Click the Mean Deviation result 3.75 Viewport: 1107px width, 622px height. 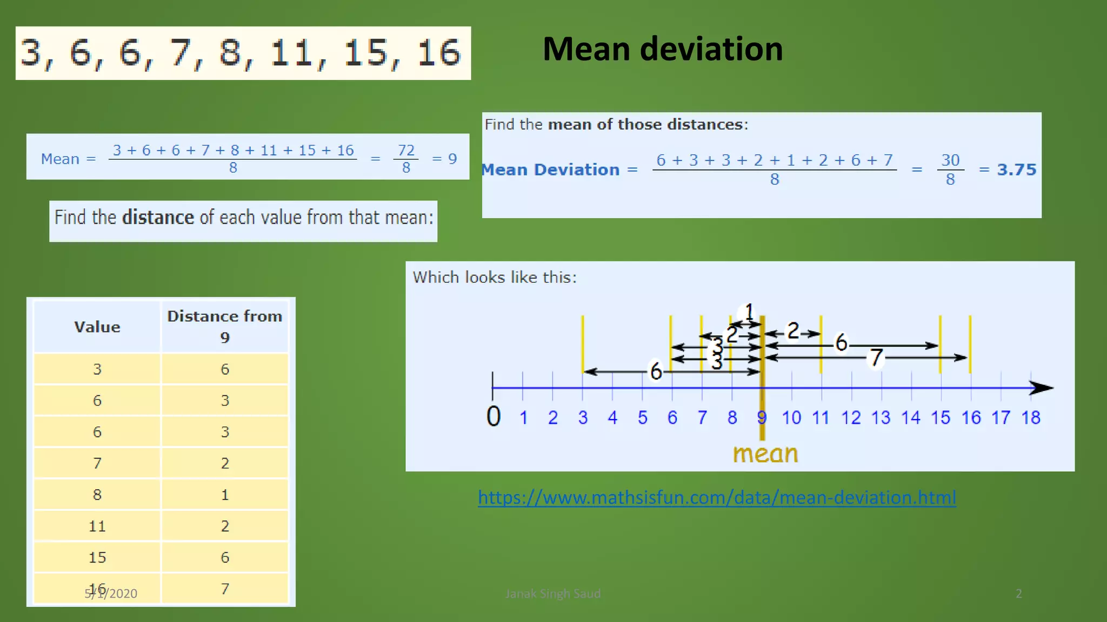point(1016,170)
